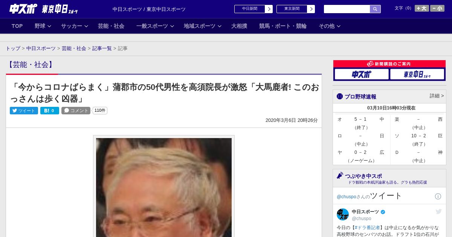Click 芸能・社会 breadcrumb link
Image resolution: width=452 pixels, height=237 pixels.
click(74, 49)
